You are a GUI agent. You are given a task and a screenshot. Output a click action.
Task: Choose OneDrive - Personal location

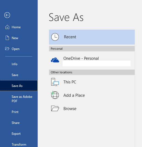92,60
